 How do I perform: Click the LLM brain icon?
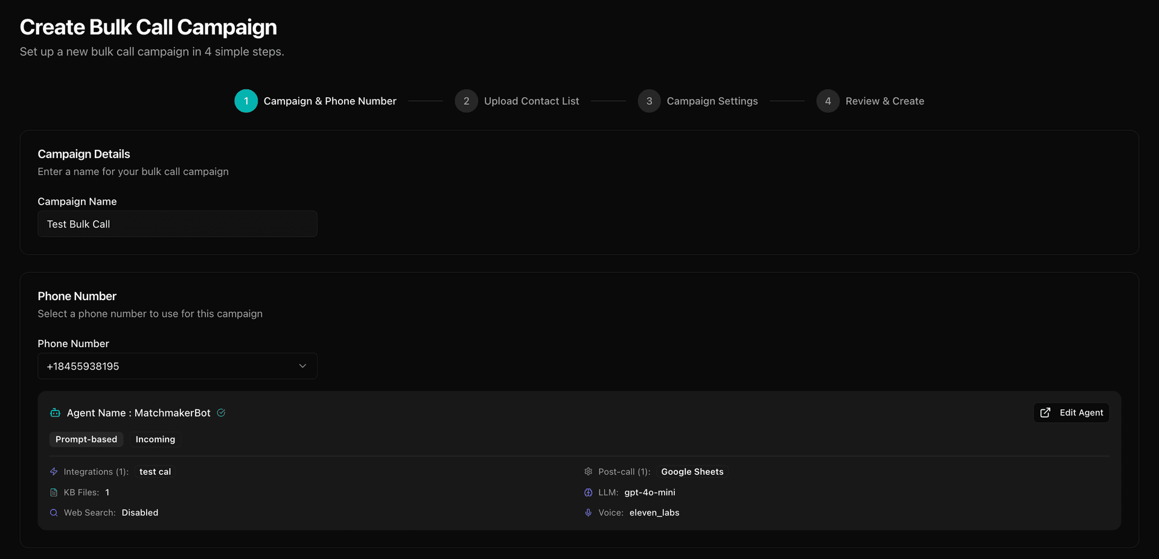588,493
